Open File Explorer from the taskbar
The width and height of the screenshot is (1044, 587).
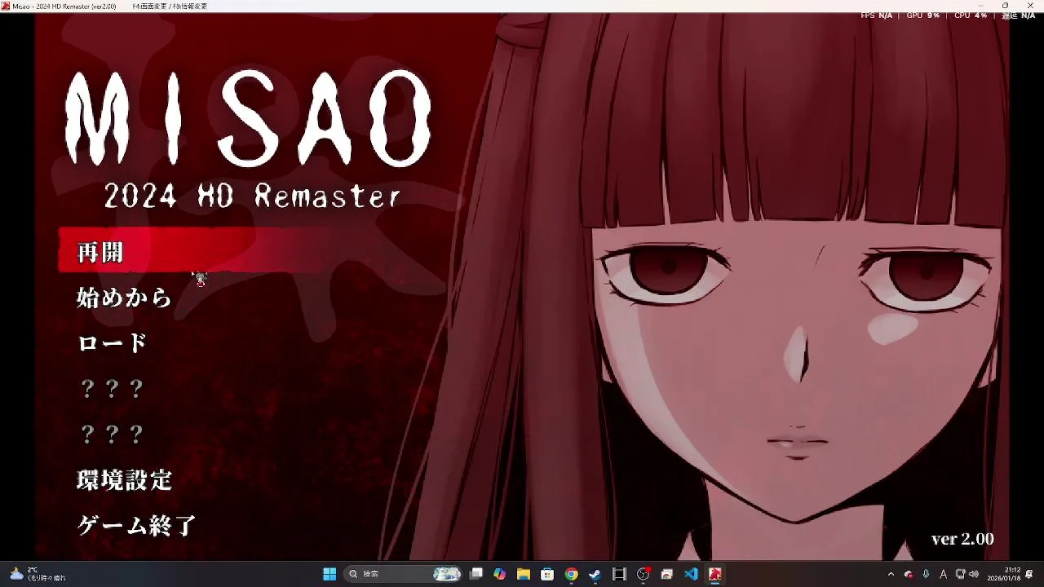[524, 574]
